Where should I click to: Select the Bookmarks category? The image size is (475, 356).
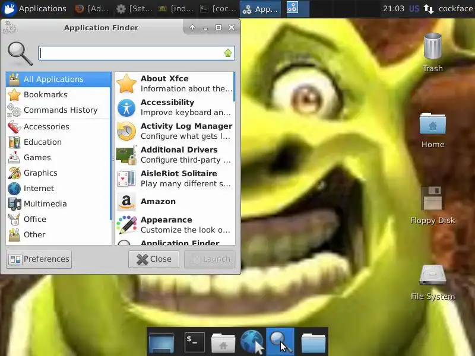coord(58,95)
